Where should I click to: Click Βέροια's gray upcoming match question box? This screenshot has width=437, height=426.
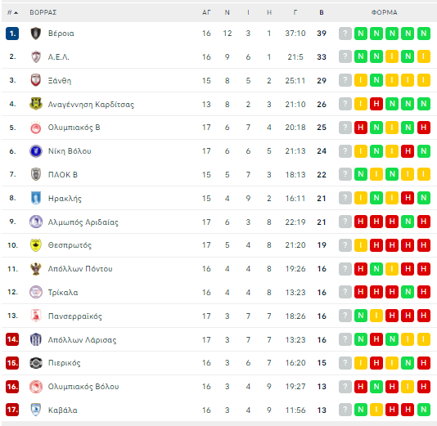coord(345,34)
